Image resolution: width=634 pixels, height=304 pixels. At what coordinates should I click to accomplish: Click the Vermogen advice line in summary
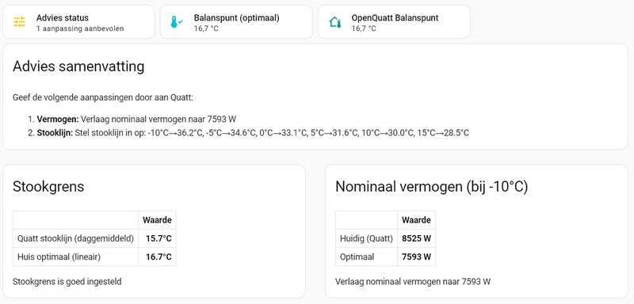pos(136,119)
